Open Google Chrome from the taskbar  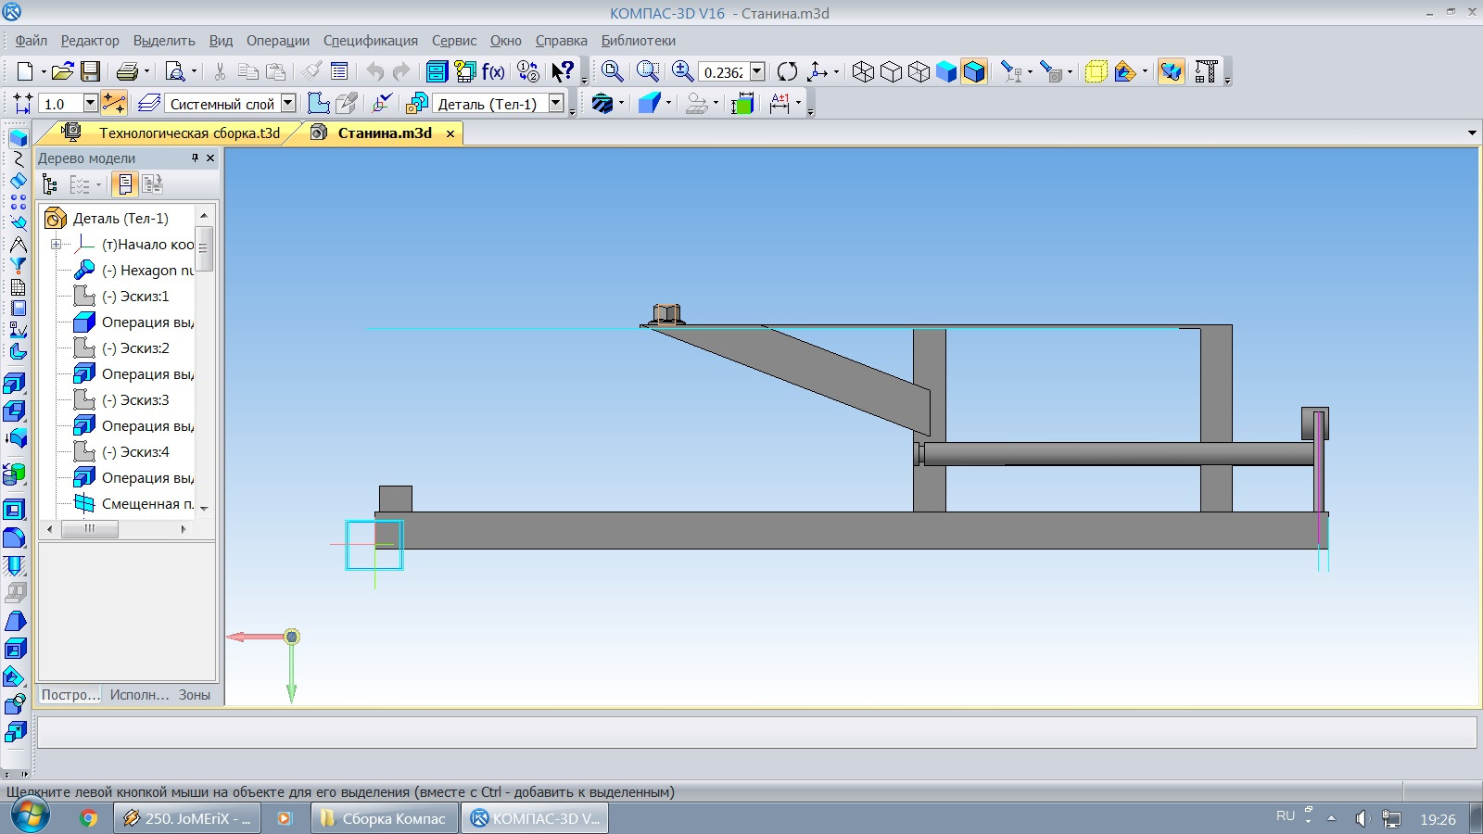tap(88, 818)
